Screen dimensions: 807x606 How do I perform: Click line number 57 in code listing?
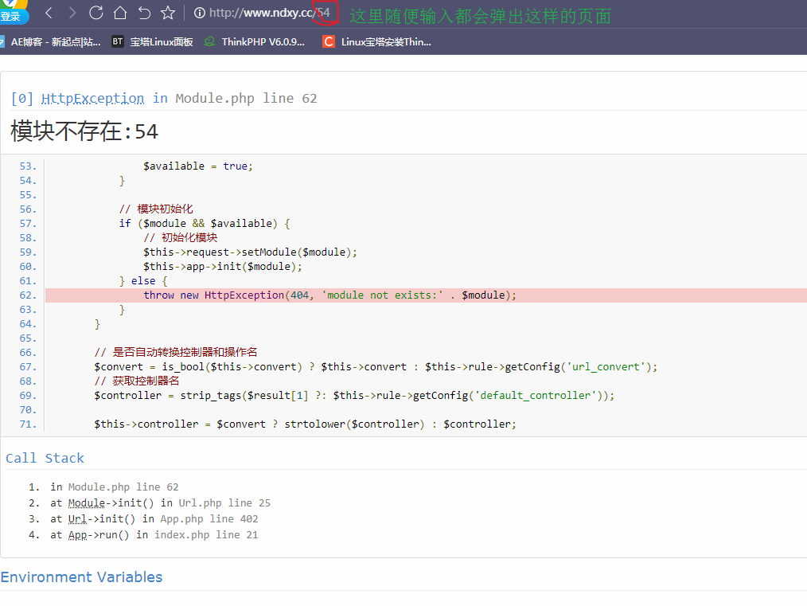pos(28,224)
